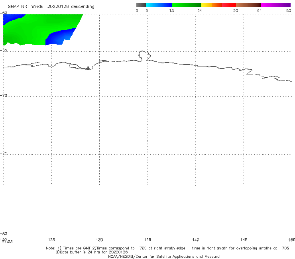Click the magenta-purple segment of the color bar
Image resolution: width=295 pixels, height=259 pixels.
pos(276,5)
